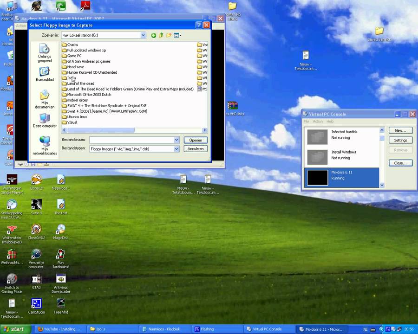Select Bureaublad in the places bar

point(45,74)
